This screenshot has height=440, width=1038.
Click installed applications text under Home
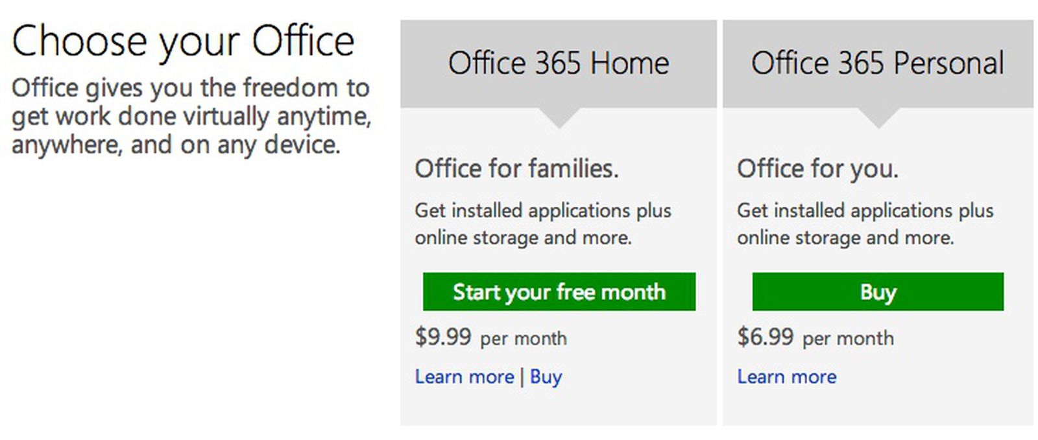click(543, 224)
